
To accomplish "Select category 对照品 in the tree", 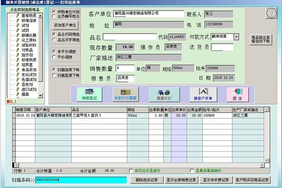I will [27, 50].
